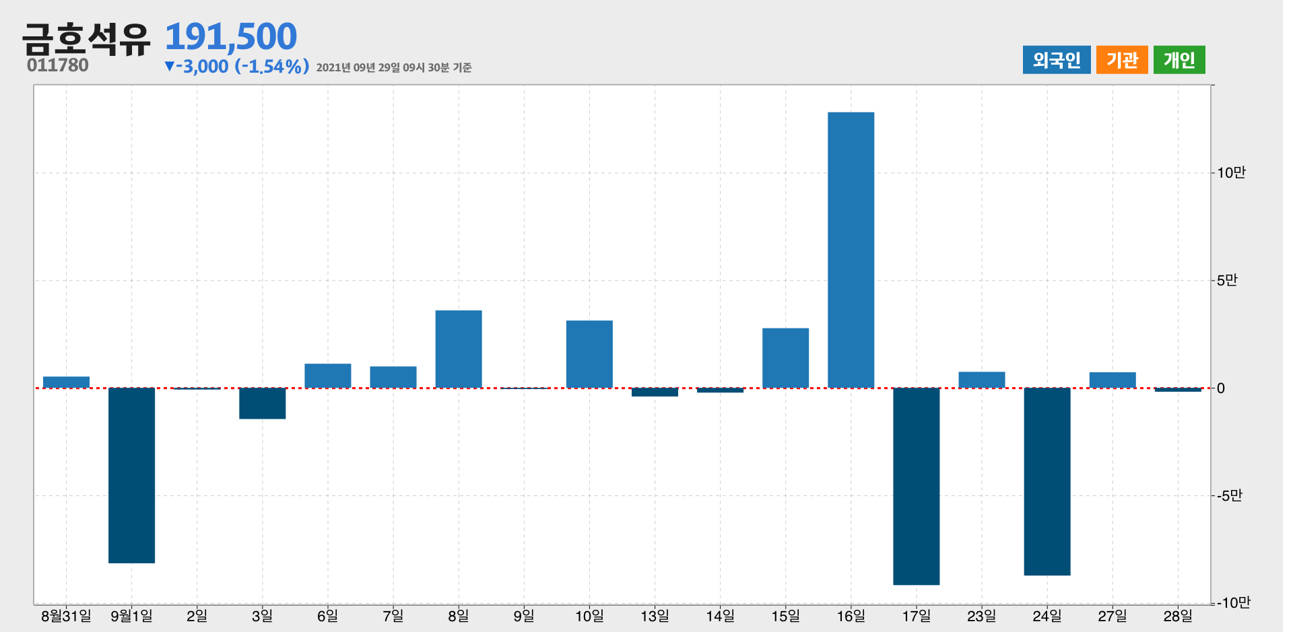The image size is (1293, 632).
Task: Click the negative bar for 17일
Action: (916, 486)
